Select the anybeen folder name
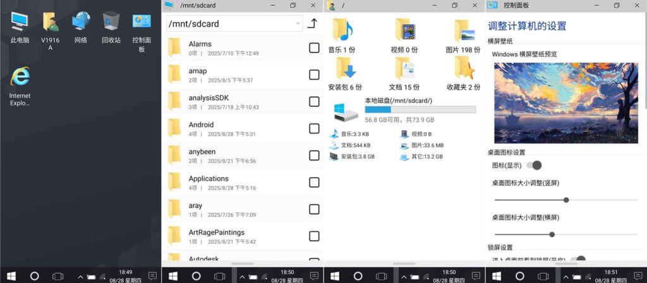The image size is (647, 283). 202,152
